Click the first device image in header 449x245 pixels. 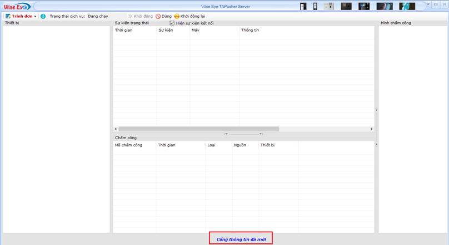point(303,7)
